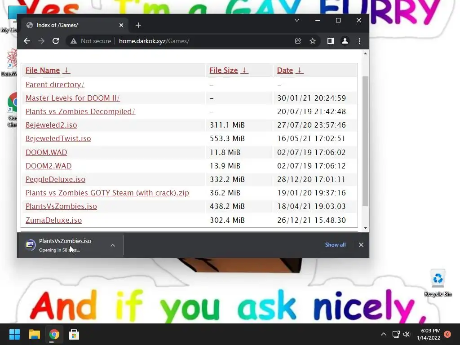Sort the listing by Date
The height and width of the screenshot is (345, 460).
pos(285,71)
